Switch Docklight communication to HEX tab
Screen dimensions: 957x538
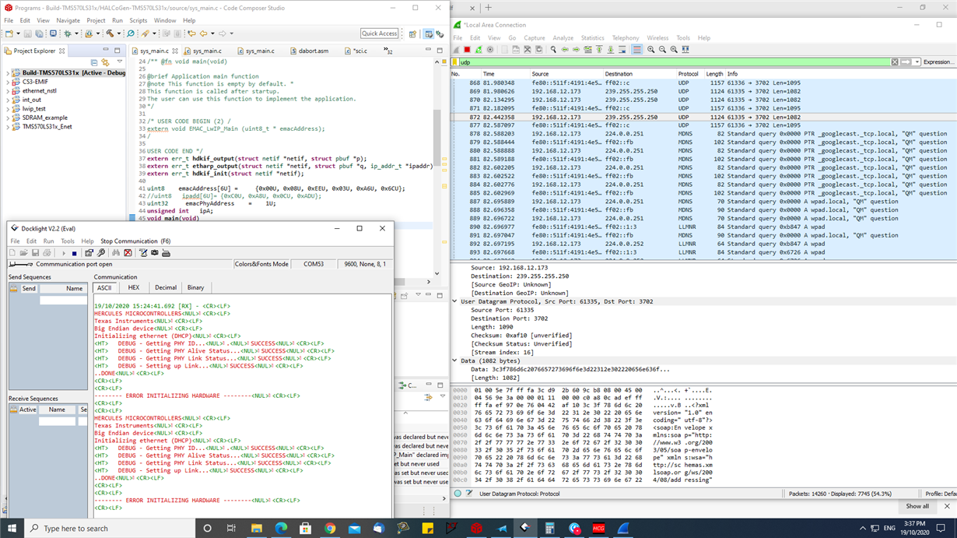click(134, 287)
